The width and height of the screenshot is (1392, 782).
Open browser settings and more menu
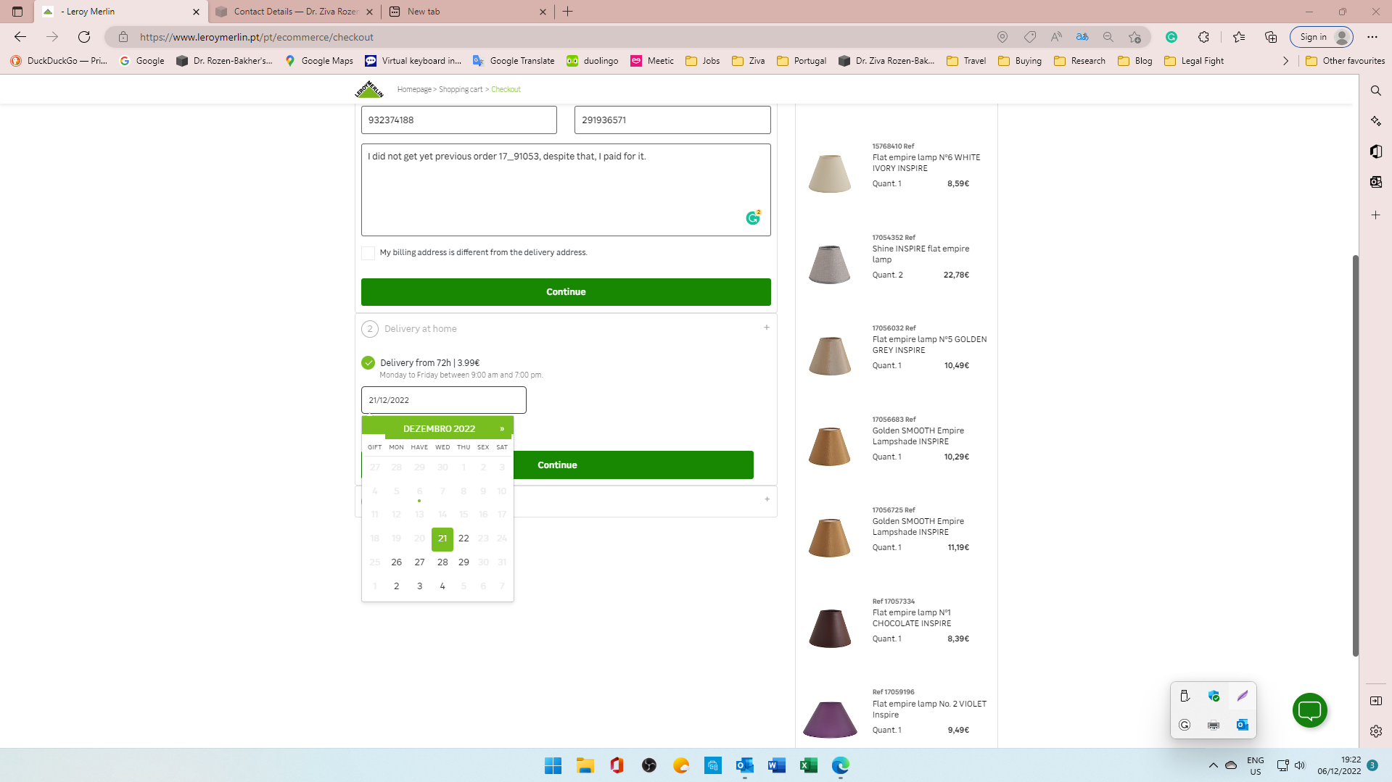point(1372,37)
